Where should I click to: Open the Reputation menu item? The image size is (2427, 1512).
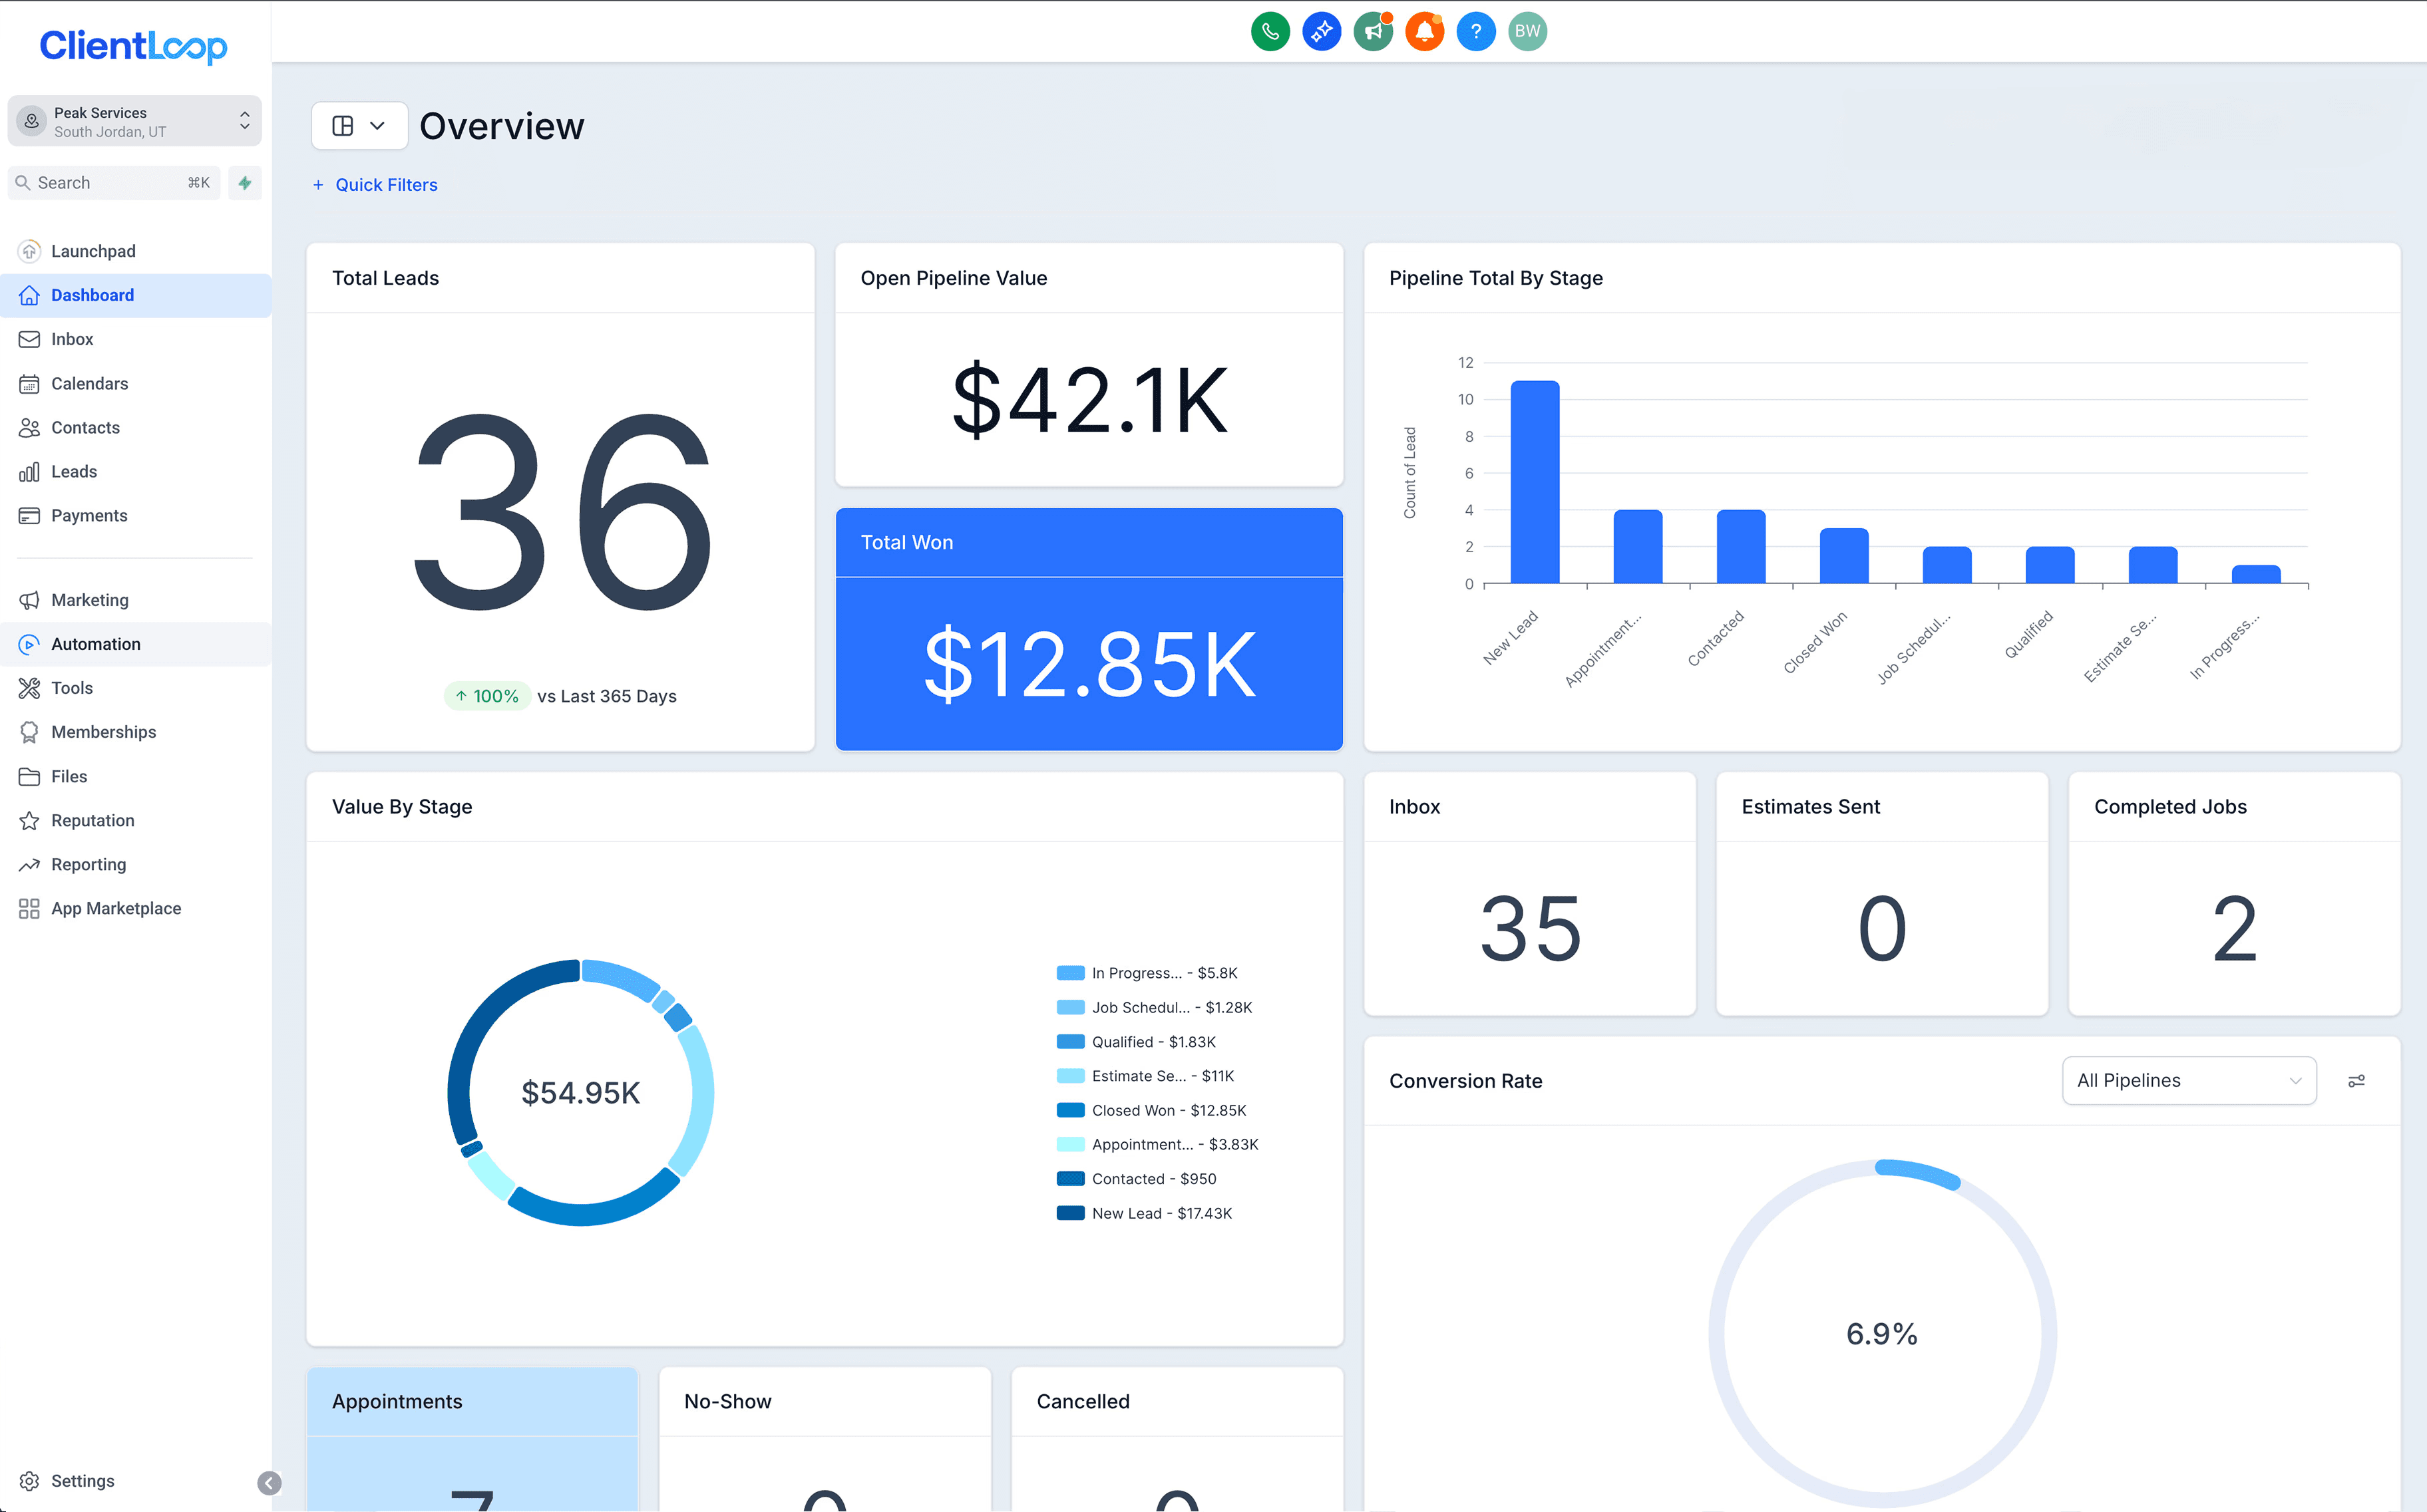[x=92, y=820]
